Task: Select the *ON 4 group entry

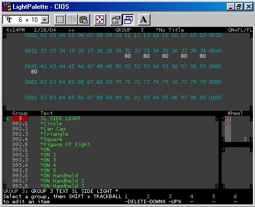Action: 48,165
